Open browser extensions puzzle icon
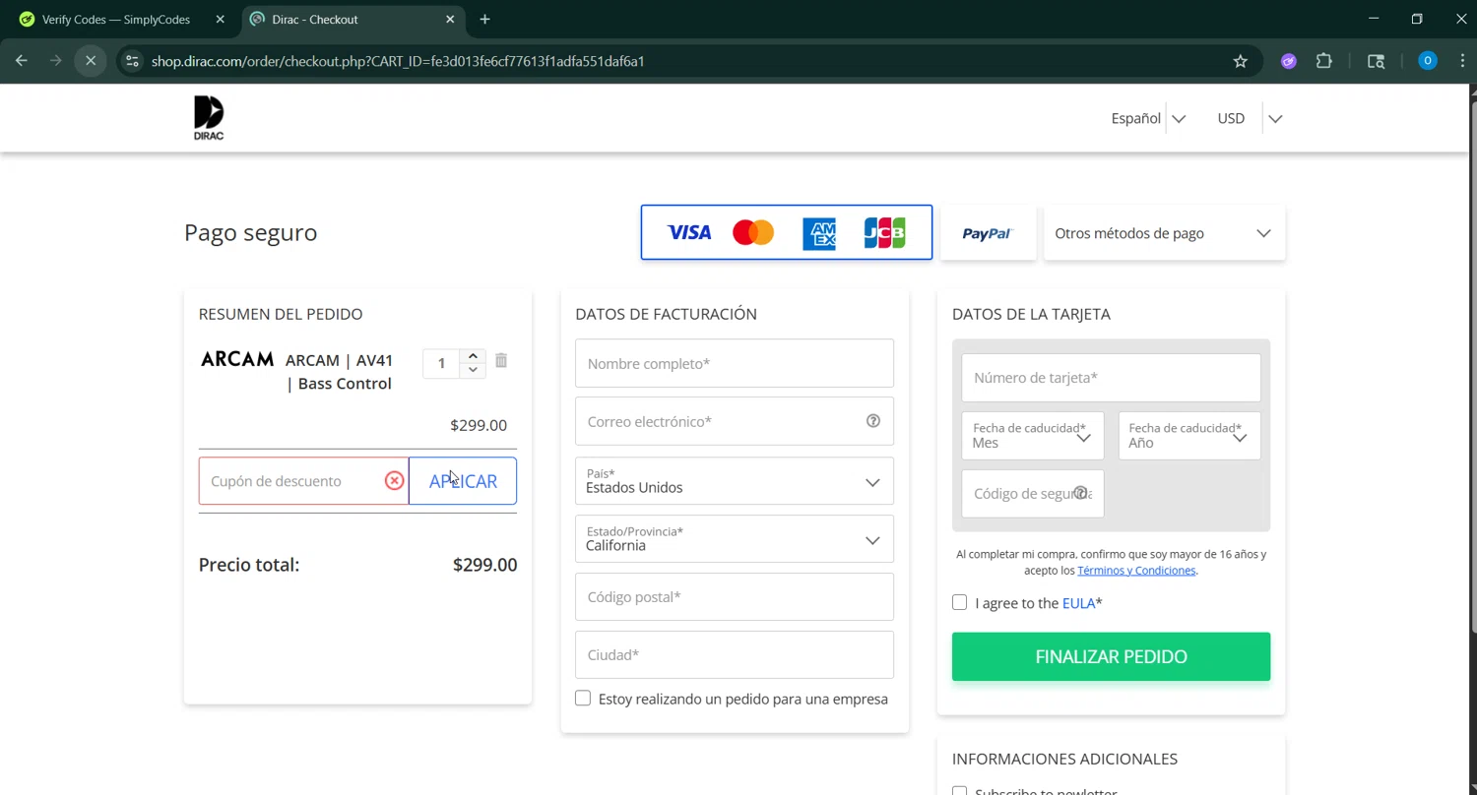Screen dimensions: 1477x795 pos(1324,61)
